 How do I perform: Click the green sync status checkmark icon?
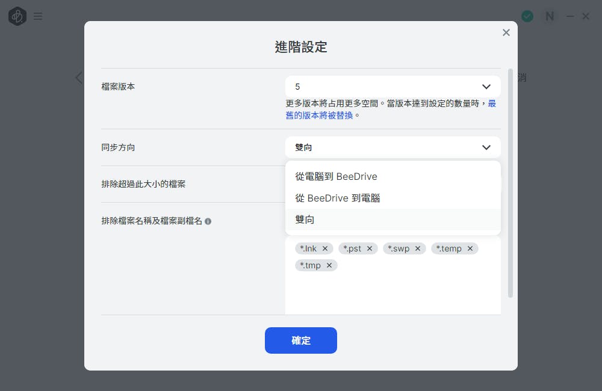point(527,16)
